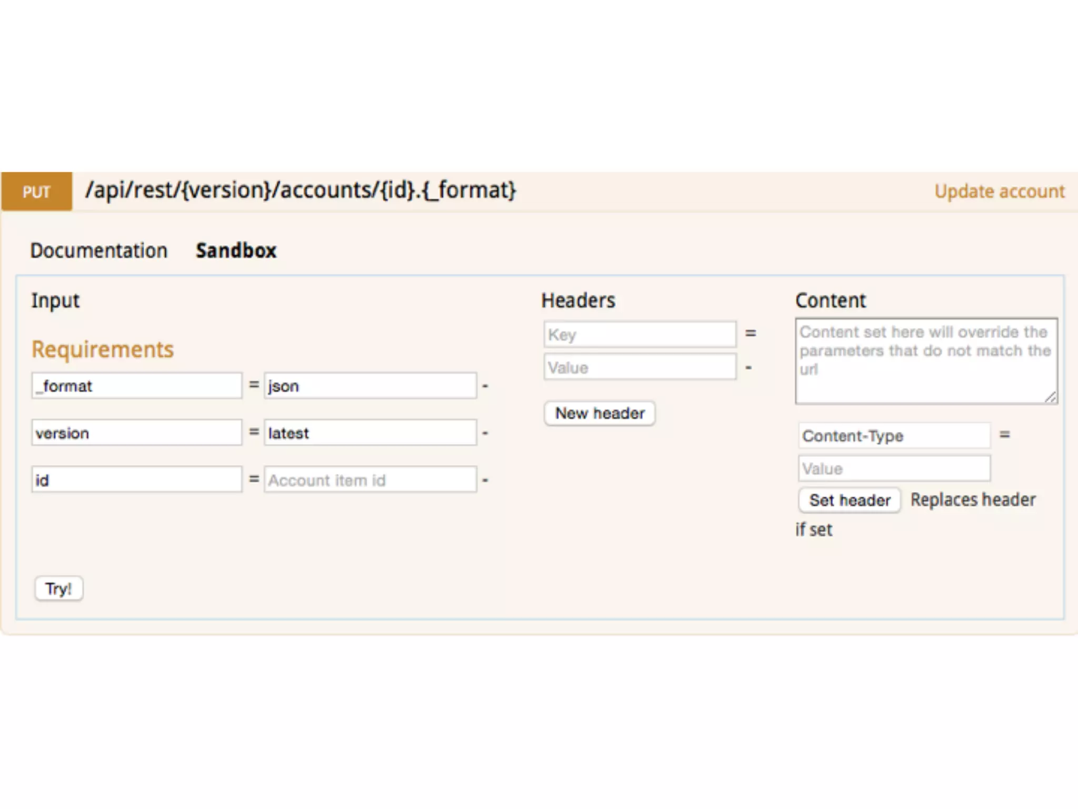Click the Content textarea
The image size is (1078, 809).
(x=925, y=361)
